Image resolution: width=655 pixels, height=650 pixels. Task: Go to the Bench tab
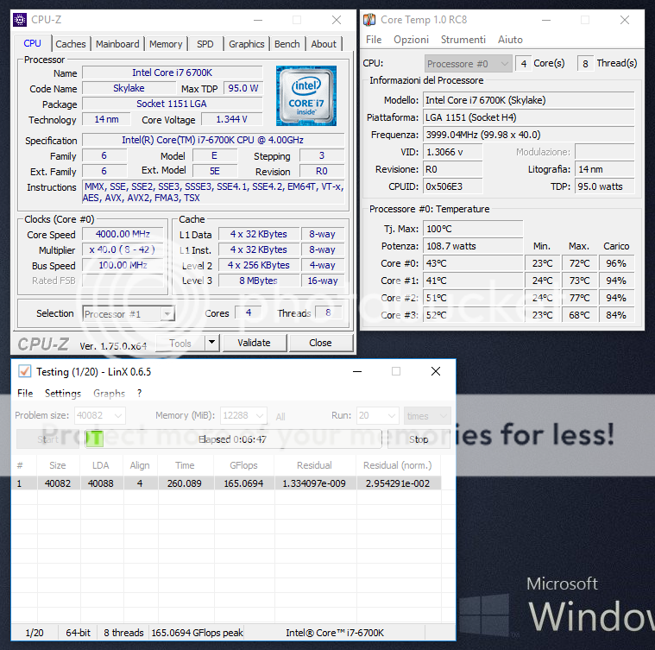point(287,44)
